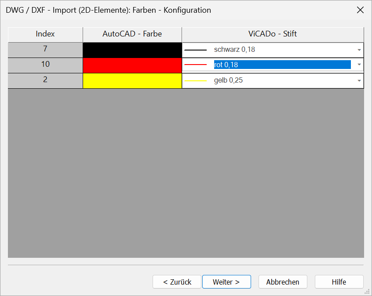Click the ViCADo - Stift column header

[273, 35]
